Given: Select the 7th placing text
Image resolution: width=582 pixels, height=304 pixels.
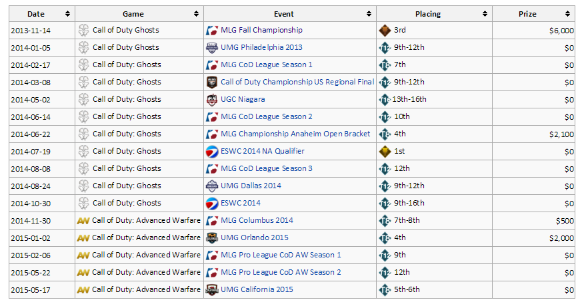Looking at the screenshot, I should coord(400,65).
